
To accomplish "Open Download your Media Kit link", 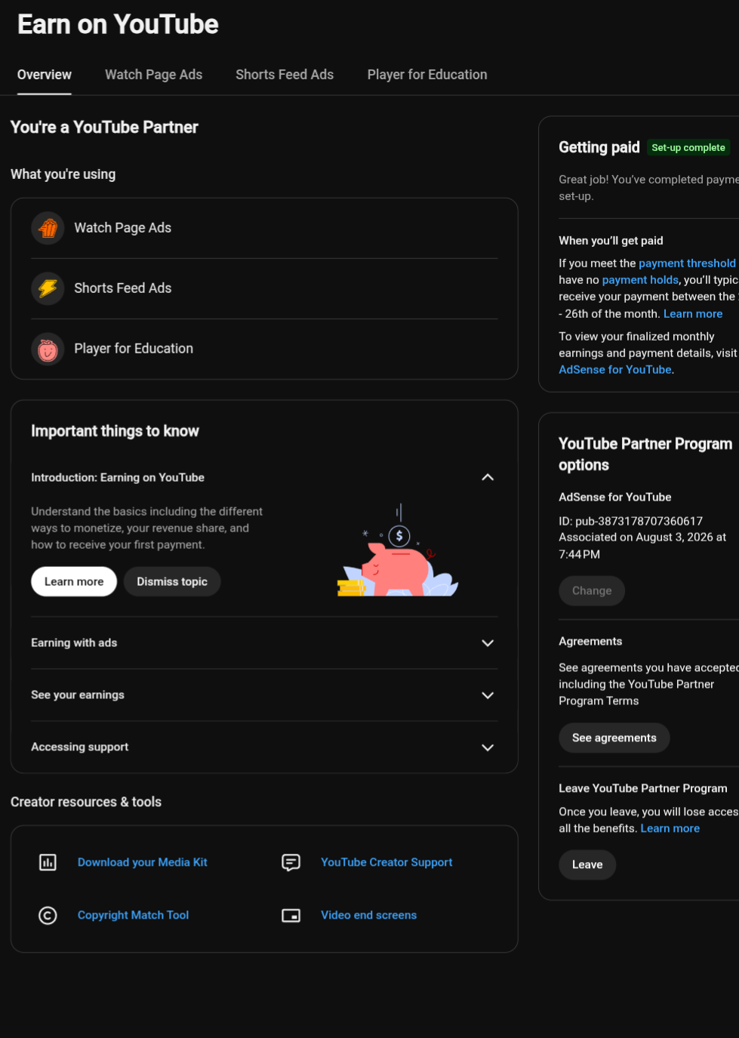I will tap(143, 862).
